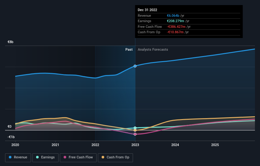
Task: Click the 'Revenue' row label in tooltip
Action: click(144, 16)
